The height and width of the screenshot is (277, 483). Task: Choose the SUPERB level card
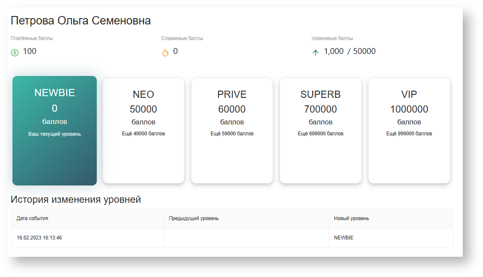pos(321,131)
